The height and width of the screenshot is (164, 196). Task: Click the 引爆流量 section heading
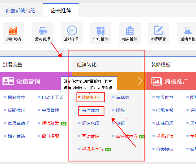click(x=12, y=64)
